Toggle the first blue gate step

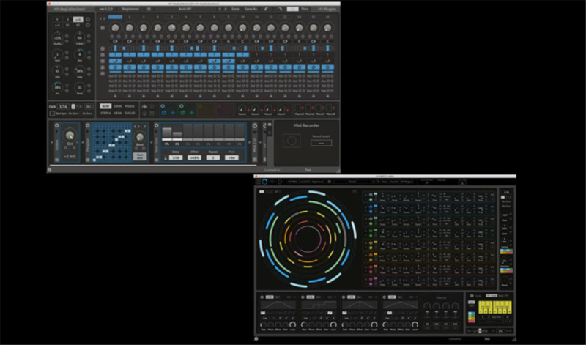pyautogui.click(x=116, y=55)
